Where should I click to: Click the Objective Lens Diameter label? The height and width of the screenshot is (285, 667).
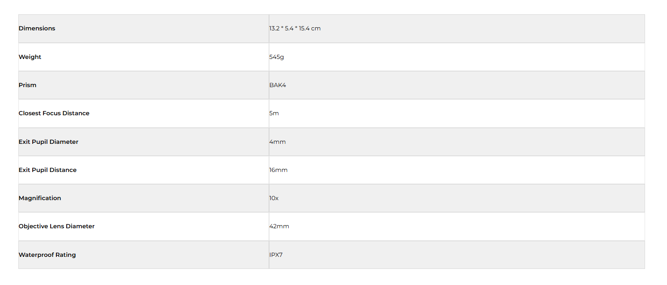tap(57, 226)
